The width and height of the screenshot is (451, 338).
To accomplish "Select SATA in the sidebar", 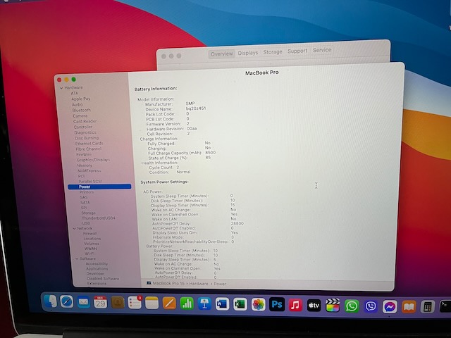I will click(x=85, y=202).
